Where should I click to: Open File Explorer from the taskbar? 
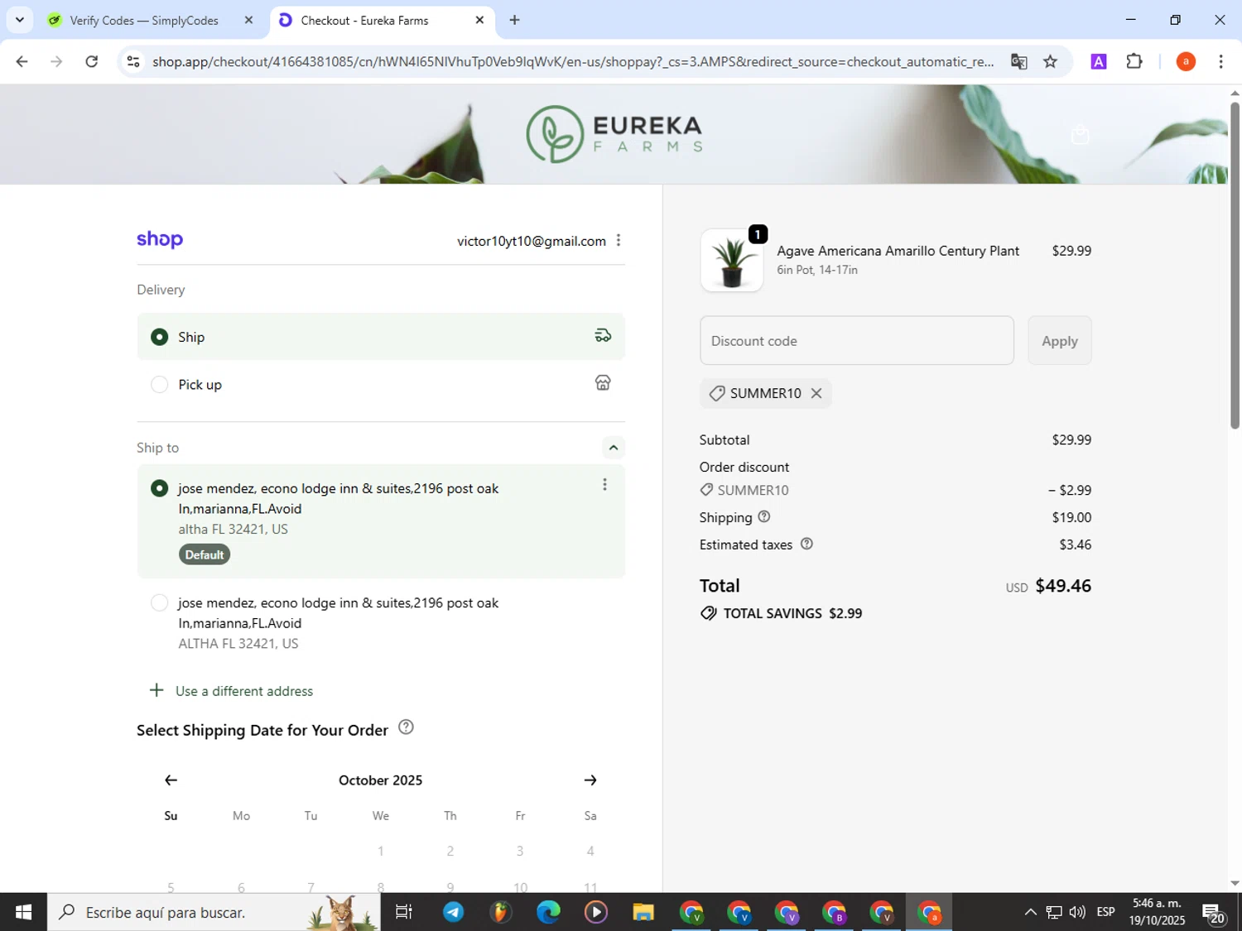point(643,912)
